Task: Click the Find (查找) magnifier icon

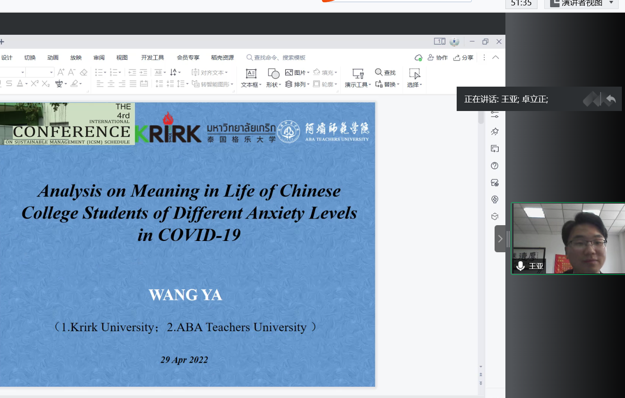Action: pos(379,72)
